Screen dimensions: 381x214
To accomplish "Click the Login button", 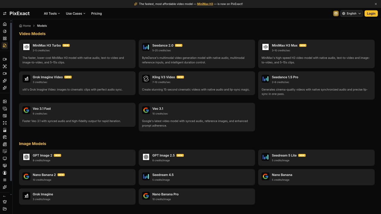I will (371, 13).
